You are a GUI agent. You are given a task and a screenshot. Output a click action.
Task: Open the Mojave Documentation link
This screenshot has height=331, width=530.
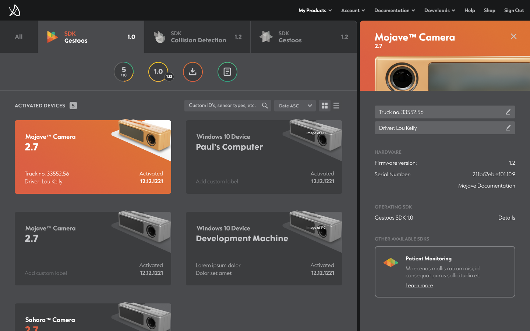tap(487, 186)
